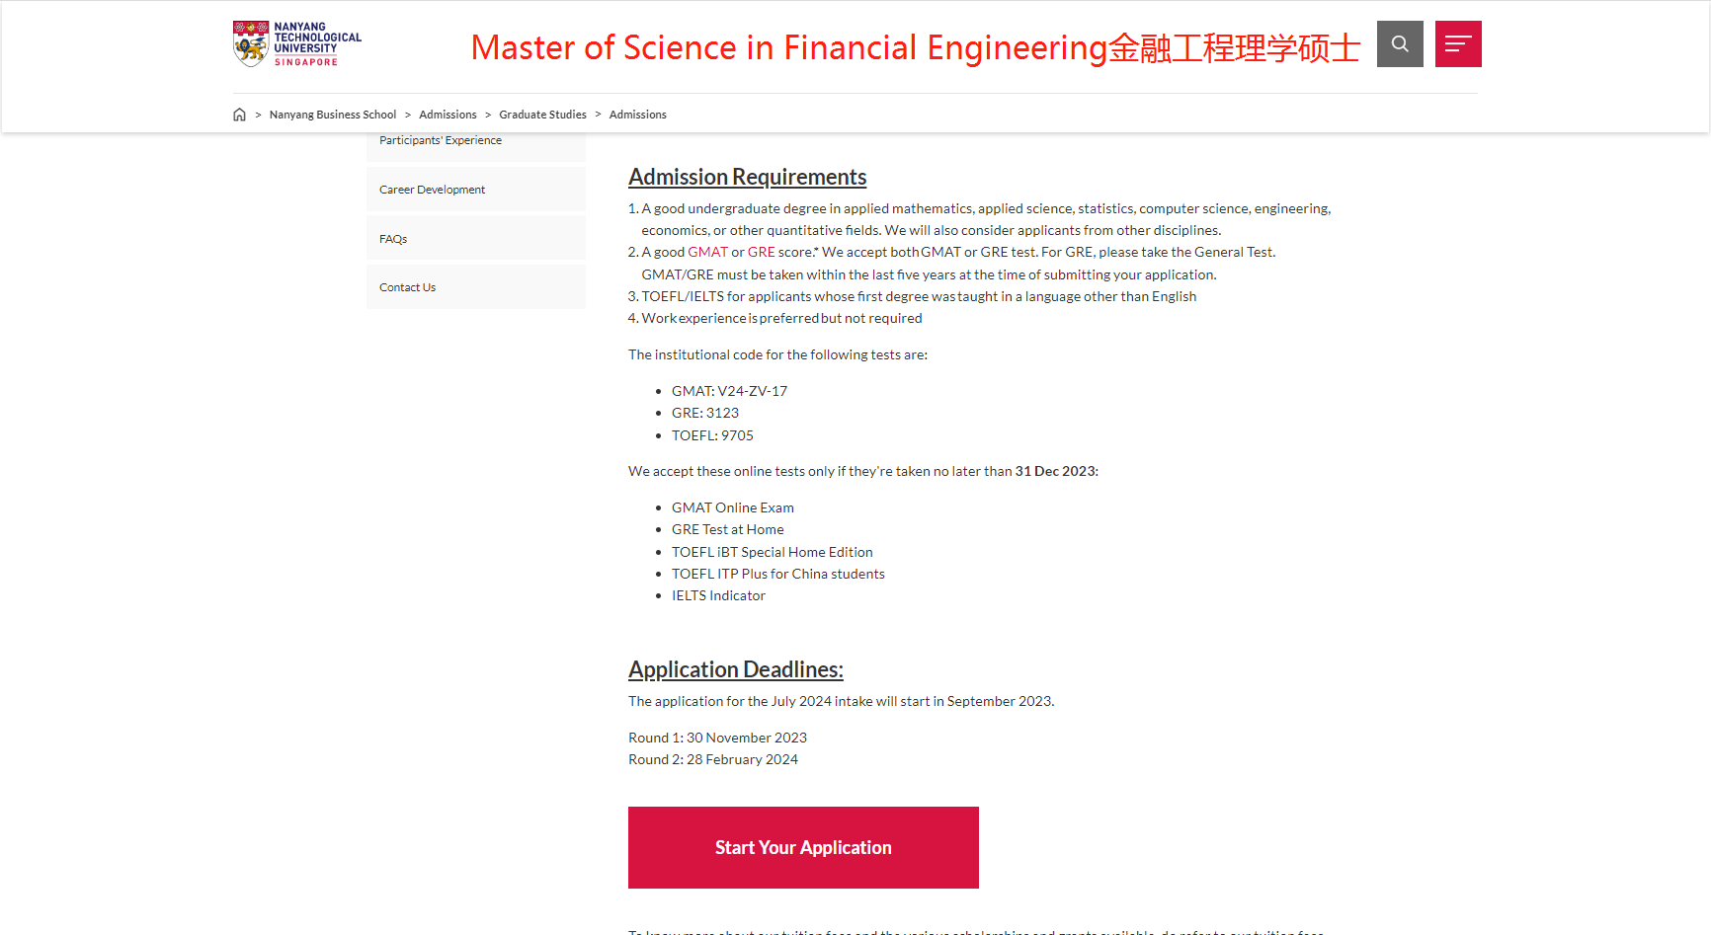Screen dimensions: 1711x935
Task: Open Graduate Studies breadcrumb link
Action: [542, 115]
